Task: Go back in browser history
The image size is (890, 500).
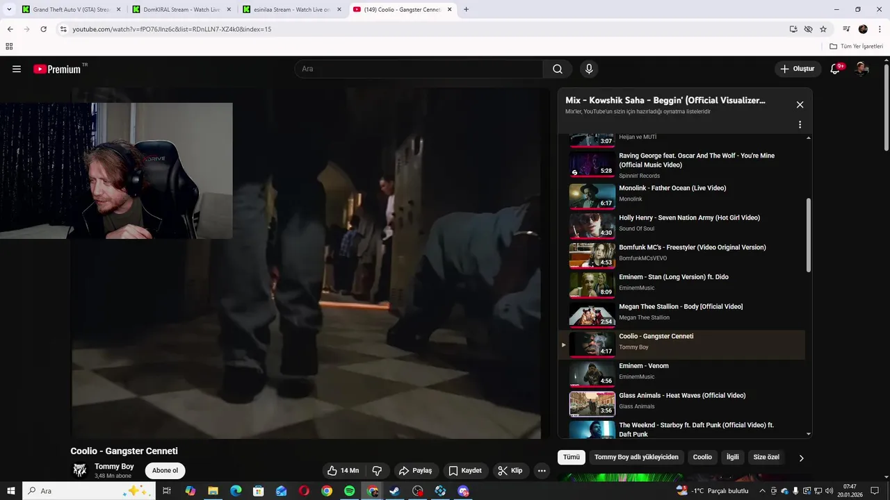Action: pyautogui.click(x=10, y=29)
